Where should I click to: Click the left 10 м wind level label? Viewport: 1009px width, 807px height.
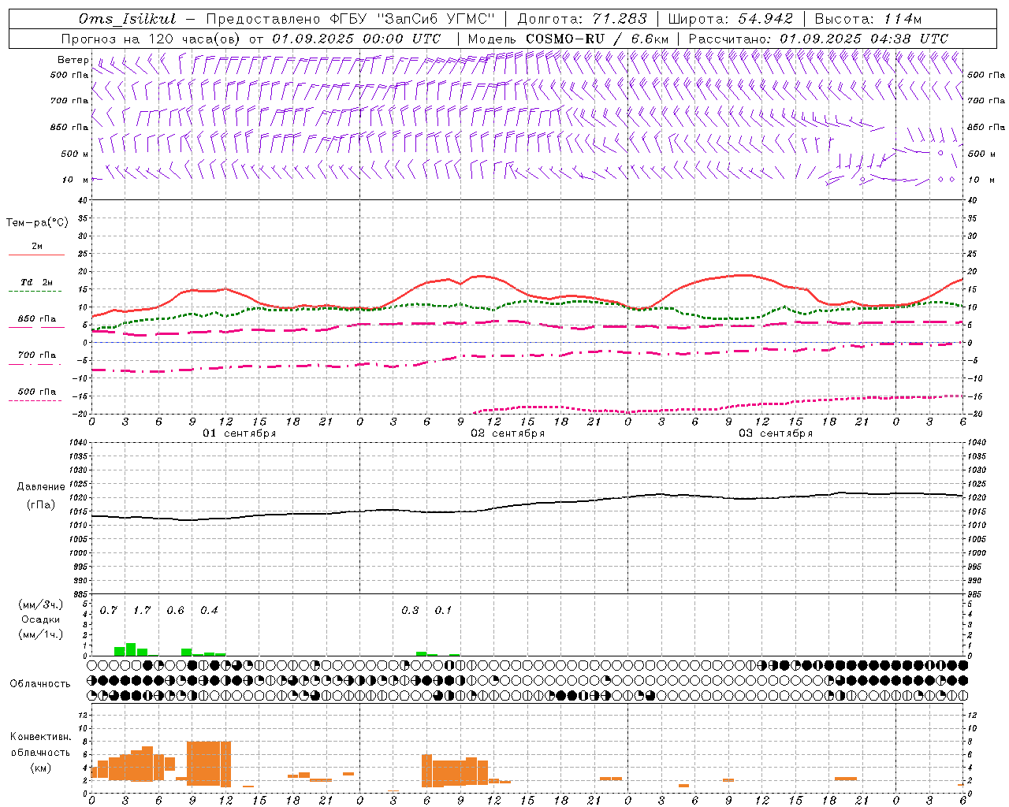point(76,180)
